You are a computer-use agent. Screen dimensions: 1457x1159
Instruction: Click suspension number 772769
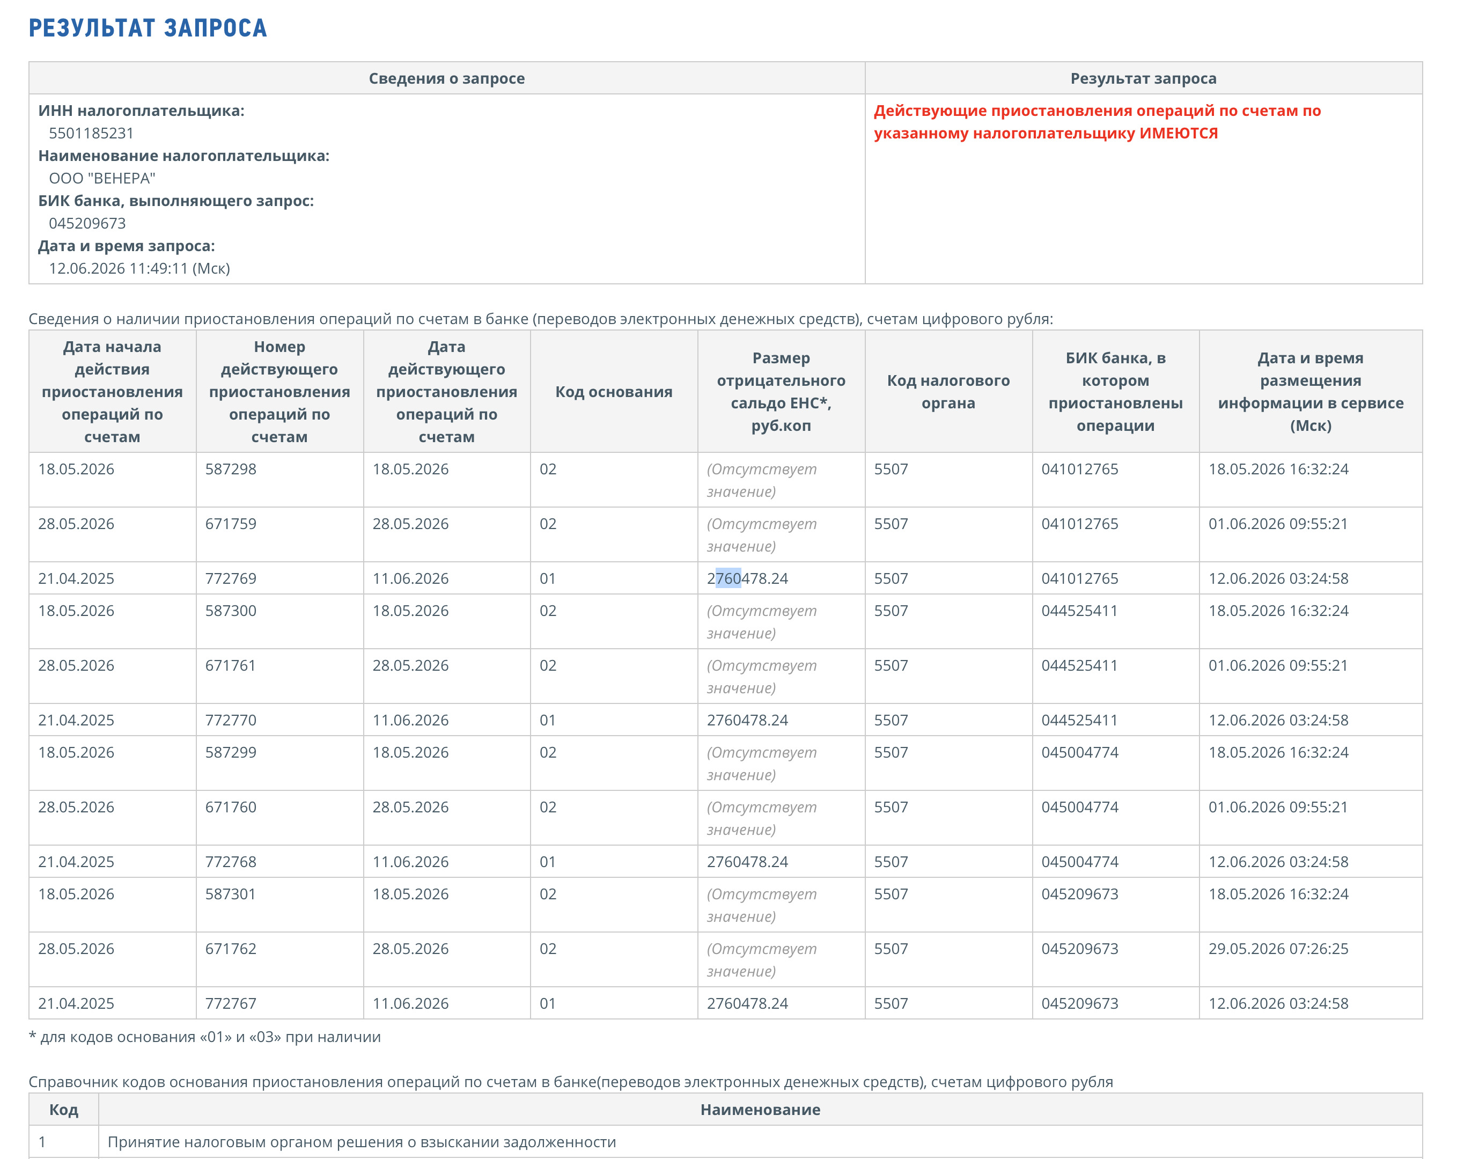(x=231, y=578)
